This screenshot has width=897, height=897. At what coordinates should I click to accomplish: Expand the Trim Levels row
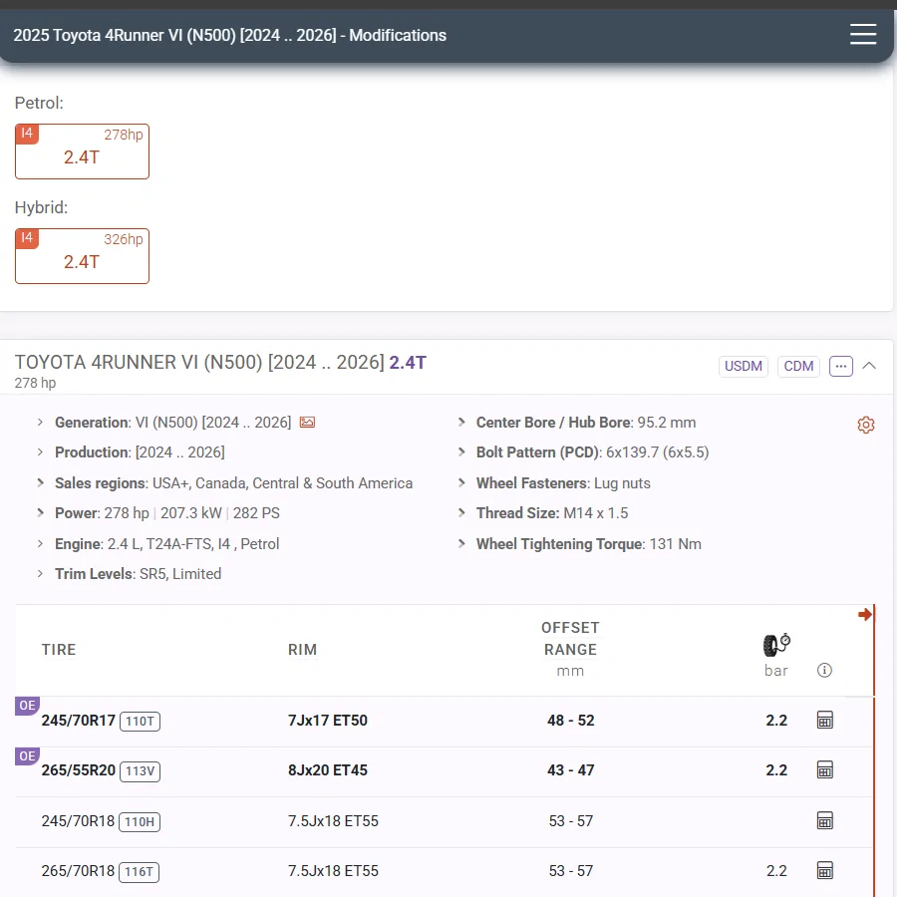(x=41, y=574)
